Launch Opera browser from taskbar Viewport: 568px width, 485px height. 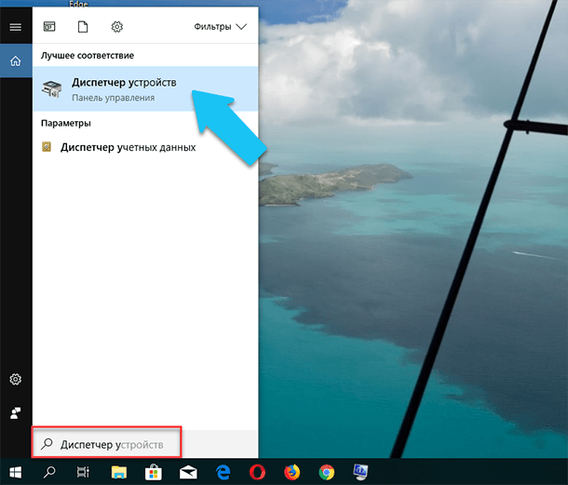[257, 472]
